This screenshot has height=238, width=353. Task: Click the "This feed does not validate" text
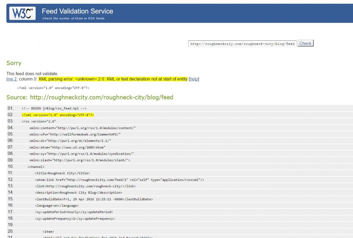coord(32,74)
